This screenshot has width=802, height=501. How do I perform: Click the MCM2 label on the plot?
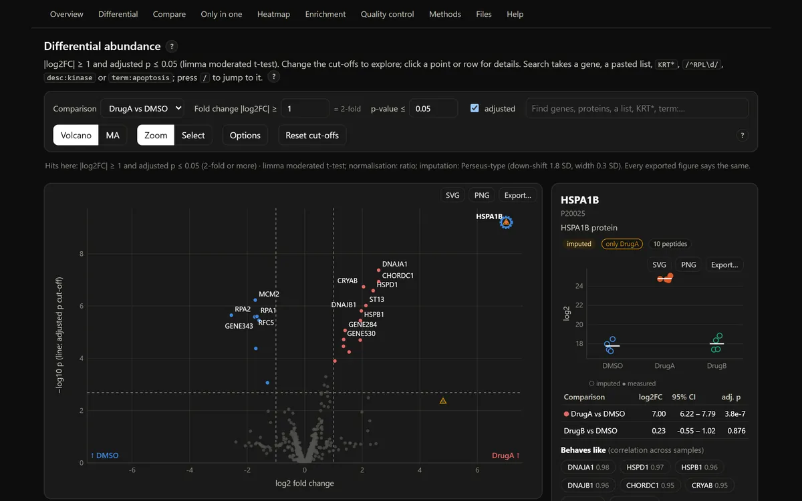click(269, 295)
